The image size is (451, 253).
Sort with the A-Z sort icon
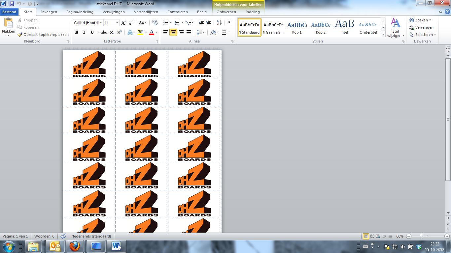219,23
